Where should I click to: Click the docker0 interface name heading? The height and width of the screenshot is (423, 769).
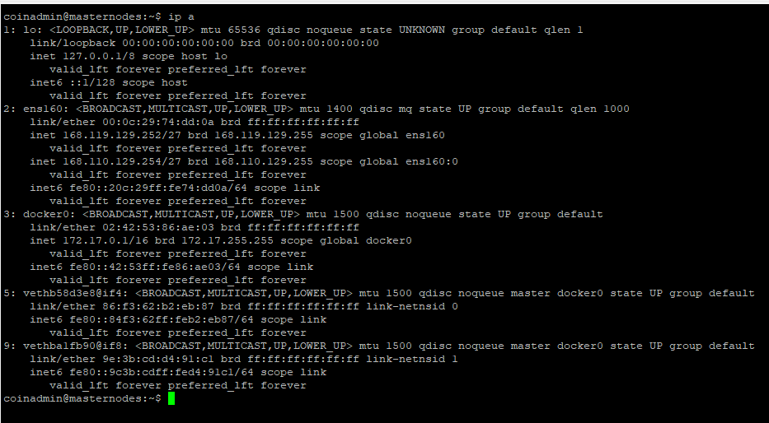pos(46,214)
